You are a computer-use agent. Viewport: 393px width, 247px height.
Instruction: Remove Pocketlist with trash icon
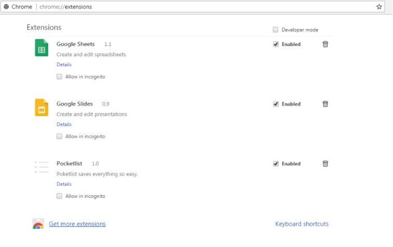click(x=325, y=163)
